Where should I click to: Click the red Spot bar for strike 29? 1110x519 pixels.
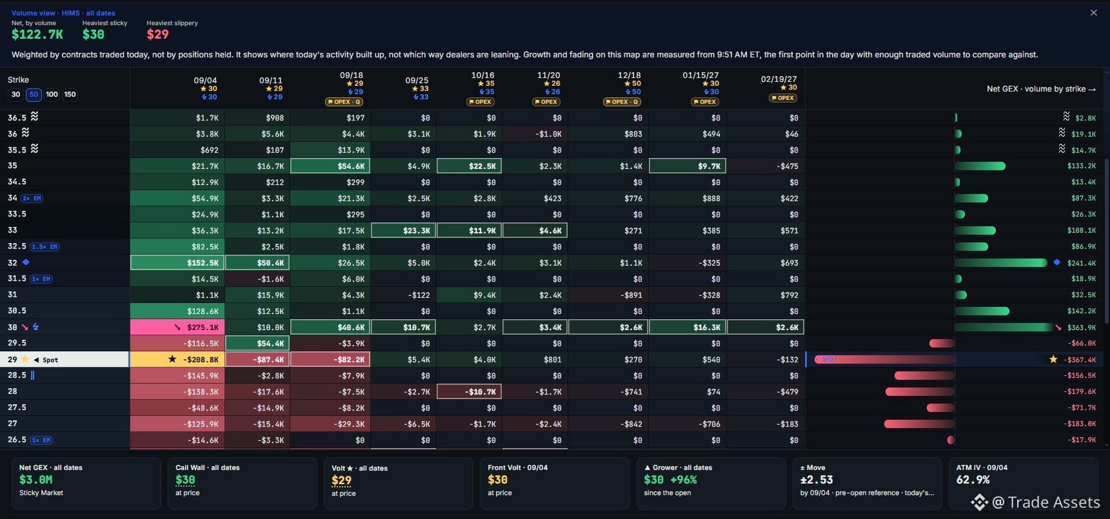pyautogui.click(x=884, y=359)
